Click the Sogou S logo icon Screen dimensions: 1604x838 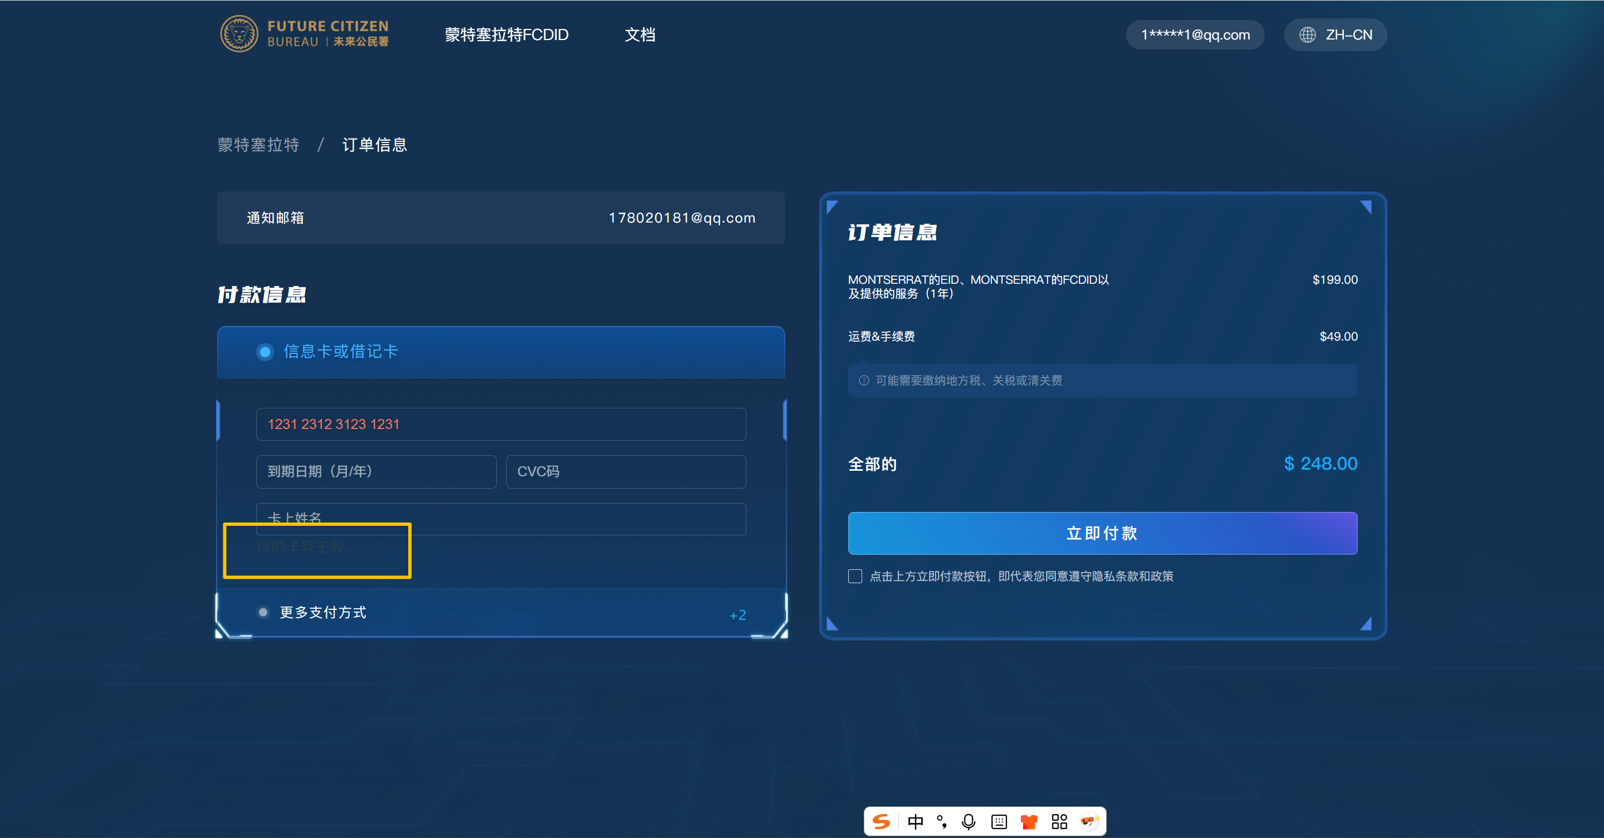(x=881, y=822)
